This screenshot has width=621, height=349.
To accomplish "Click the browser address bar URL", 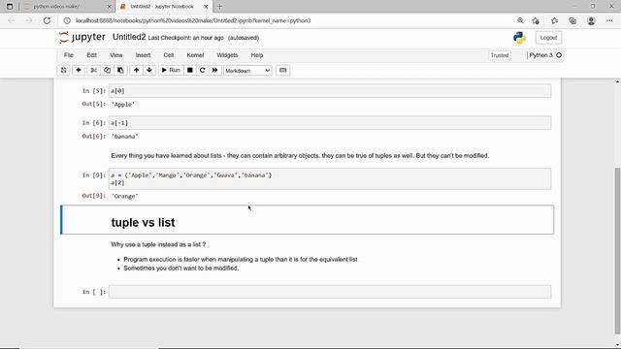I will click(193, 20).
